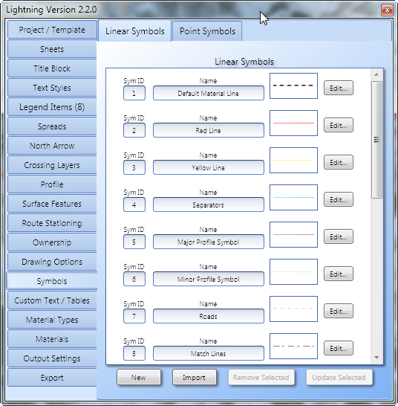Image resolution: width=398 pixels, height=406 pixels.
Task: Click the Sym ID field containing 1
Action: (x=134, y=93)
